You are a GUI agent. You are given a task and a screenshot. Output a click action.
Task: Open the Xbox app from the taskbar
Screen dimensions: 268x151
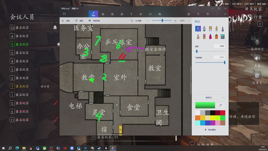45,148
